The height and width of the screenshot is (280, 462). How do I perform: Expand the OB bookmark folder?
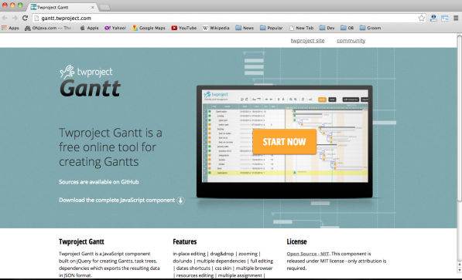(x=347, y=28)
